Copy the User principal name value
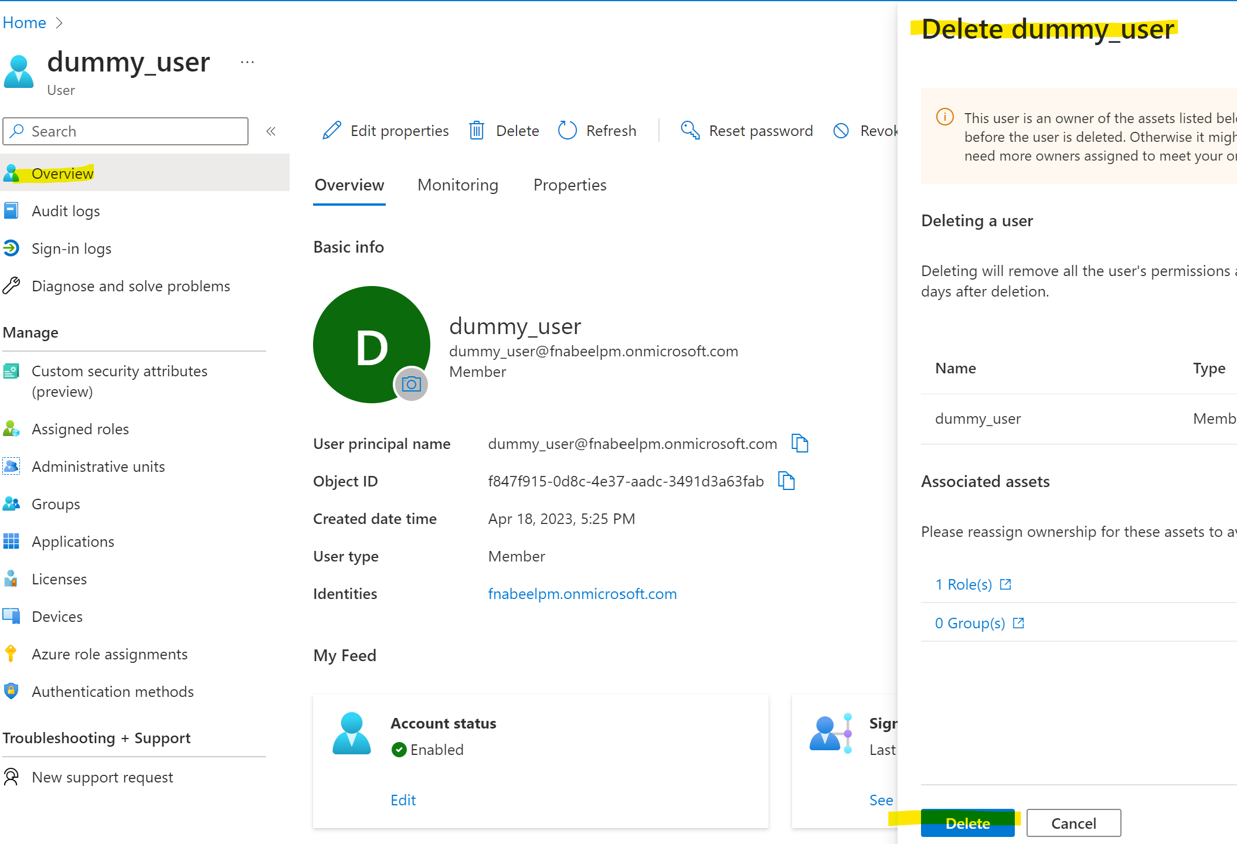This screenshot has height=844, width=1237. [x=800, y=443]
